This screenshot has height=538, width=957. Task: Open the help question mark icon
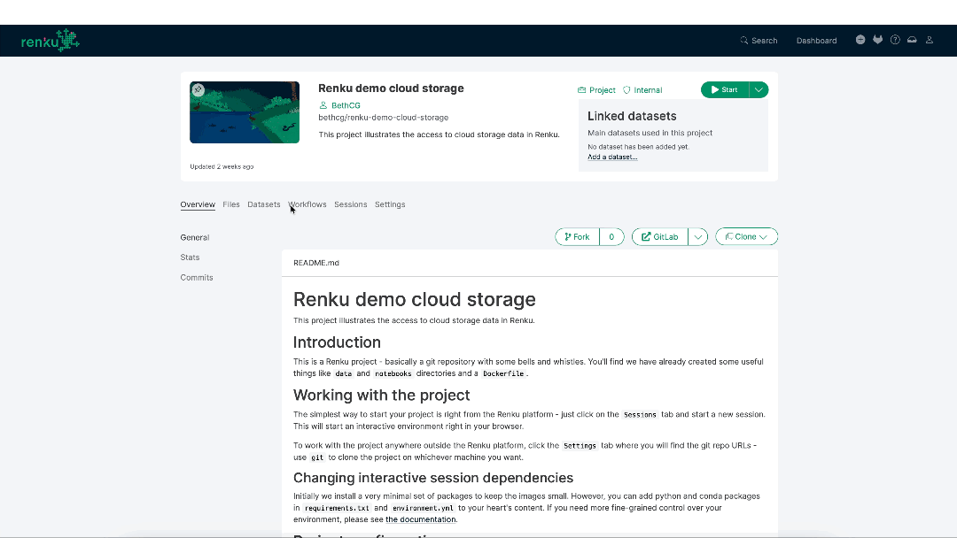pyautogui.click(x=895, y=39)
